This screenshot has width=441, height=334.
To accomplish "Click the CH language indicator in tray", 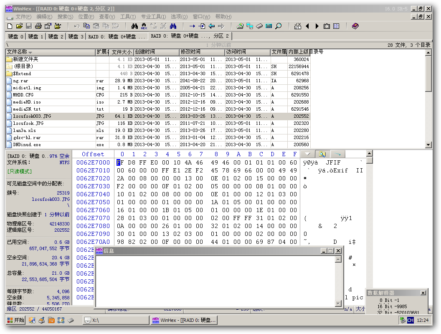I will [411, 320].
